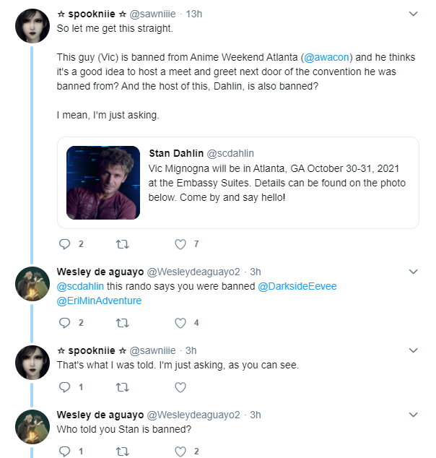The width and height of the screenshot is (436, 458).
Task: Click the reply icon under Wesley's @scdahlin tweet
Action: pyautogui.click(x=64, y=323)
